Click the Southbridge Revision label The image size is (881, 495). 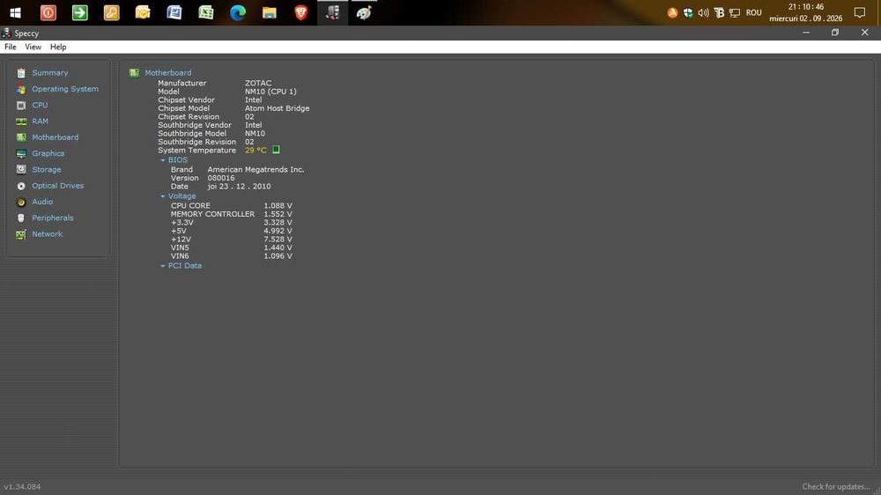[x=196, y=142]
